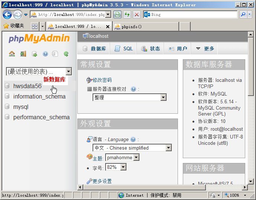Click the horizontal scrollbar left arrow
This screenshot has width=256, height=200.
point(80,187)
